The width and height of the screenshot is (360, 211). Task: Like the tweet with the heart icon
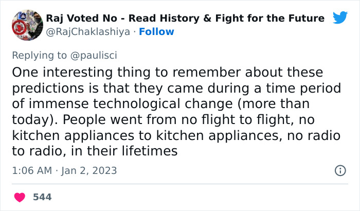click(x=20, y=197)
